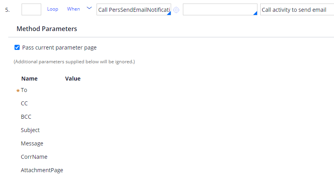The width and height of the screenshot is (334, 180).
Task: Click the 'Call activity to send email' description field
Action: click(x=297, y=9)
